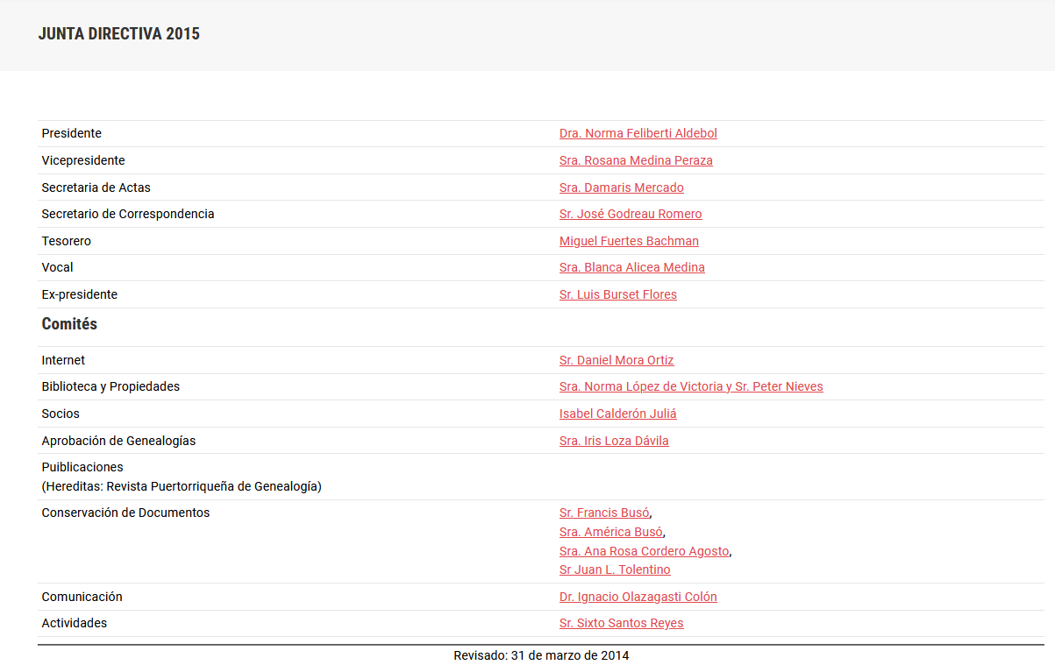
Task: Open Sr. Sixto Santos Reyes link
Action: tap(621, 623)
